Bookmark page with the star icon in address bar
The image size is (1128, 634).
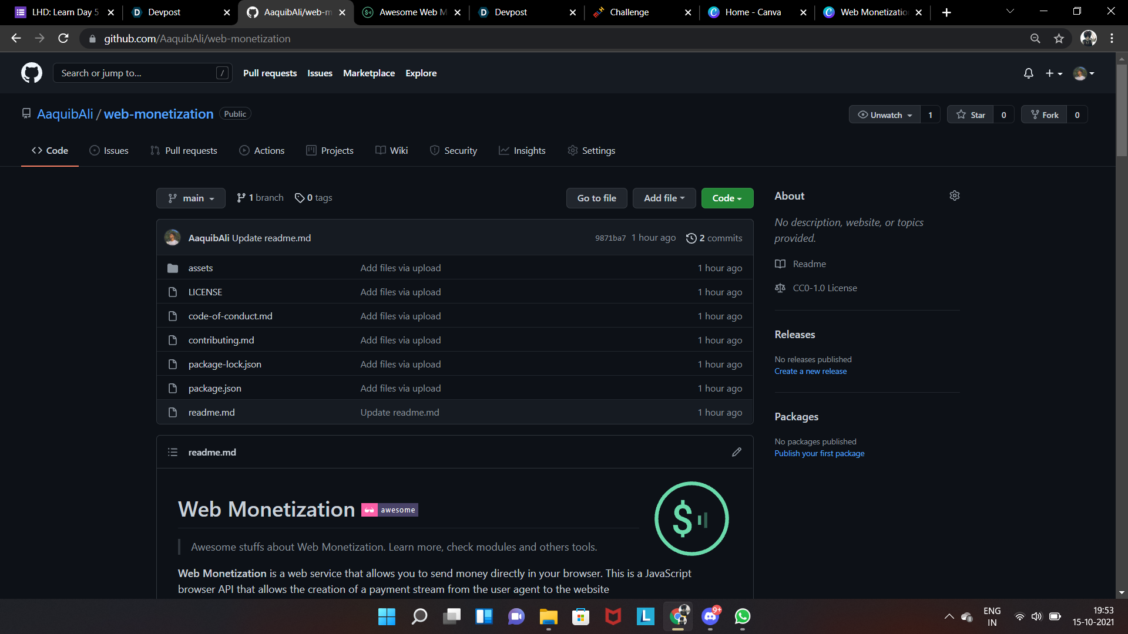(1059, 39)
